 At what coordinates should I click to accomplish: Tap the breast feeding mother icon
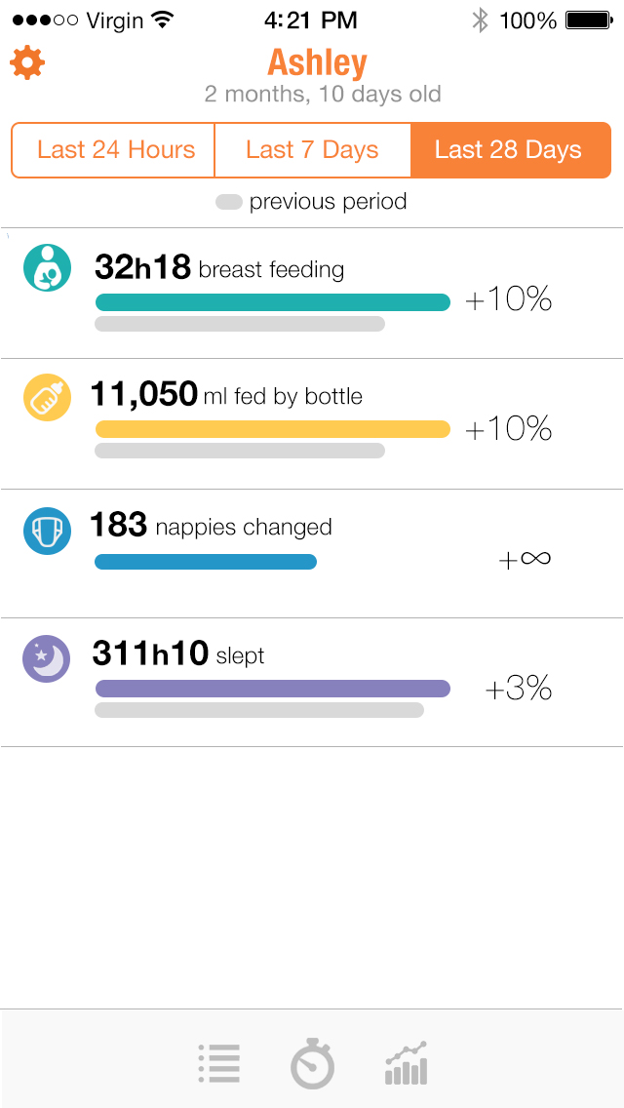(x=47, y=267)
